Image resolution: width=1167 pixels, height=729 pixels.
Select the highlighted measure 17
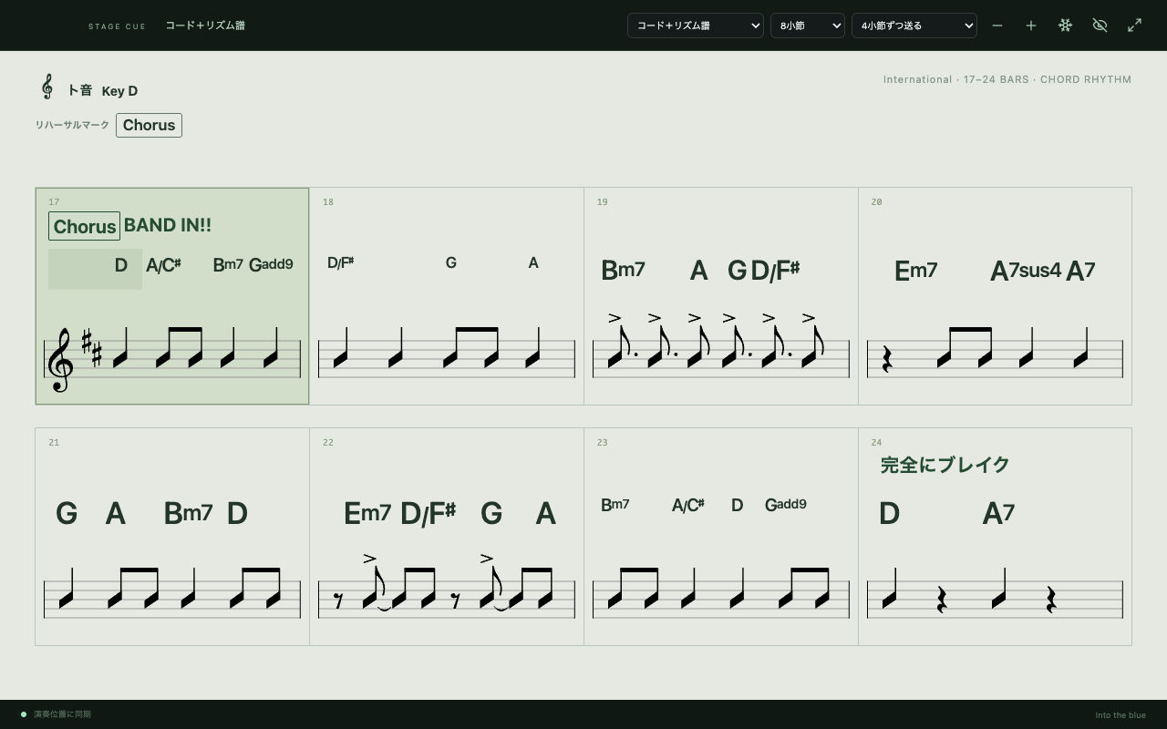point(172,296)
